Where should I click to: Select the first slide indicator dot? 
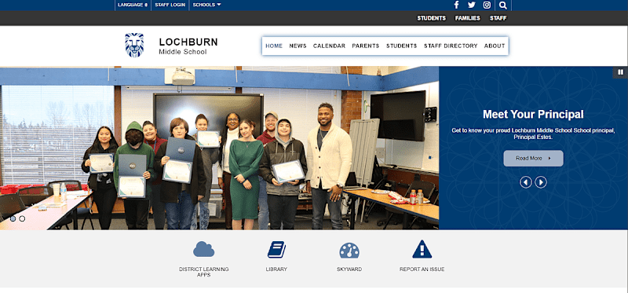(x=13, y=218)
